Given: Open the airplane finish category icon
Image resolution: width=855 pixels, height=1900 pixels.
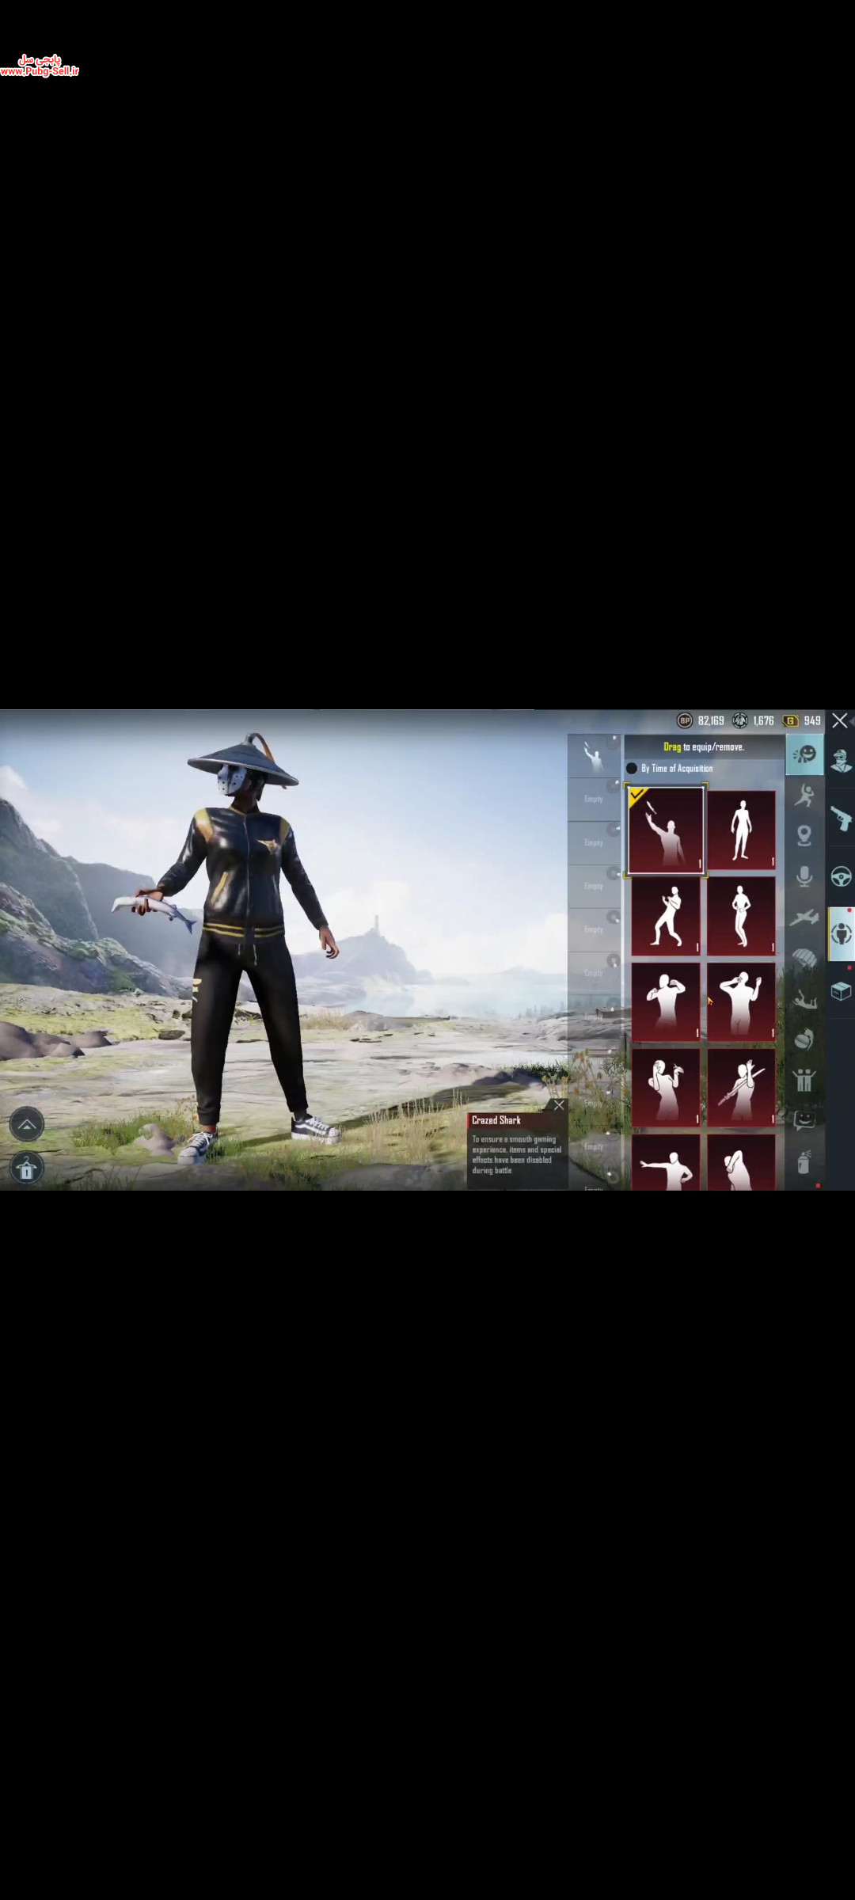Looking at the screenshot, I should [x=804, y=918].
